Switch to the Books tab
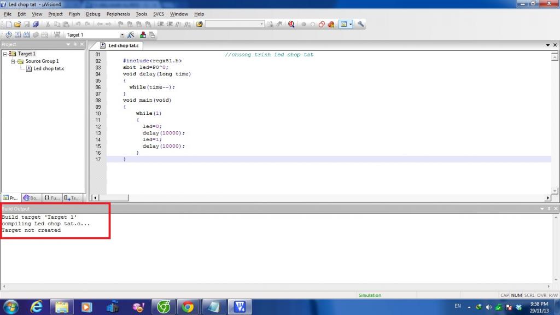This screenshot has height=315, width=560. [31, 198]
